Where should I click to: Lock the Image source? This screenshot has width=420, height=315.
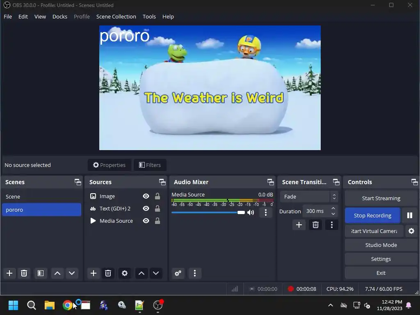tap(157, 196)
